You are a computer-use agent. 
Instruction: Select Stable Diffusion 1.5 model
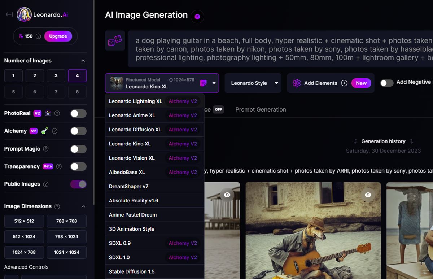pos(155,271)
